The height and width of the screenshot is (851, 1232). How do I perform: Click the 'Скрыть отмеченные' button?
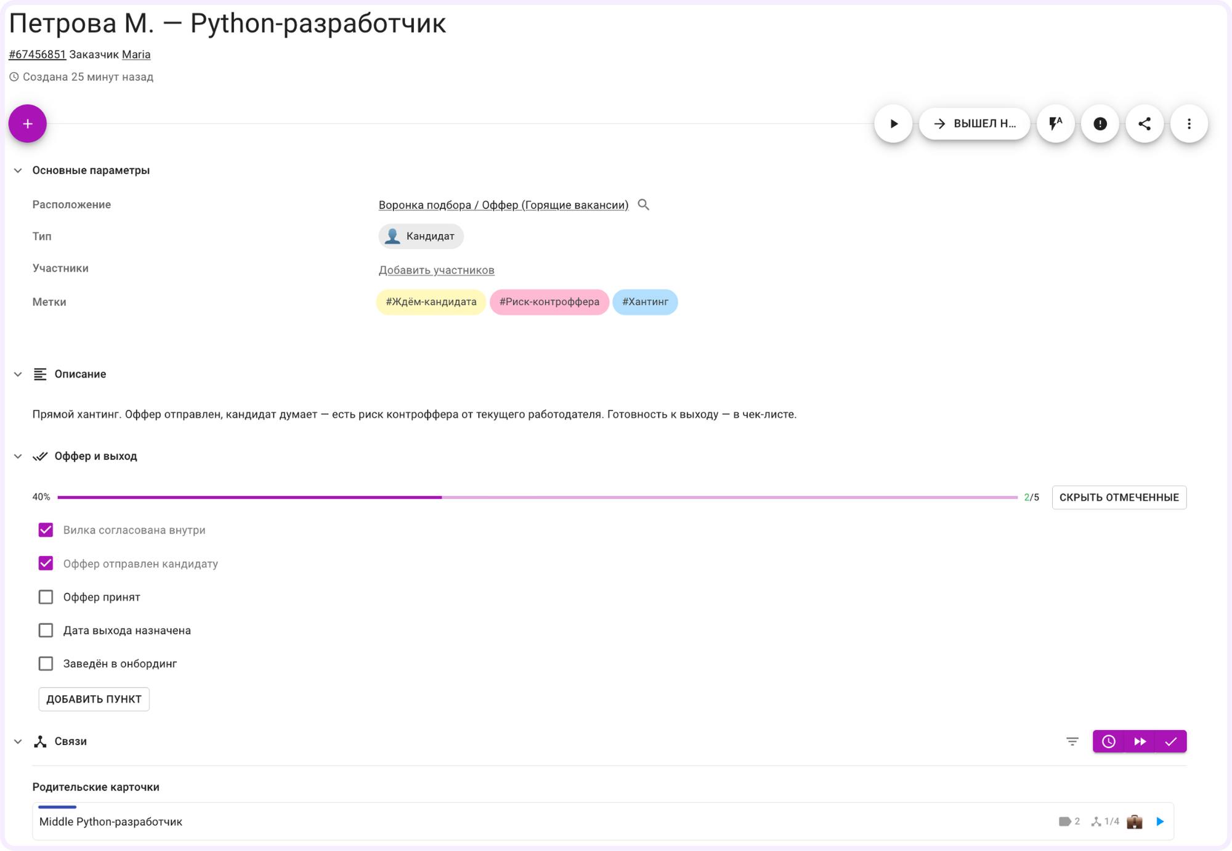[x=1119, y=497]
